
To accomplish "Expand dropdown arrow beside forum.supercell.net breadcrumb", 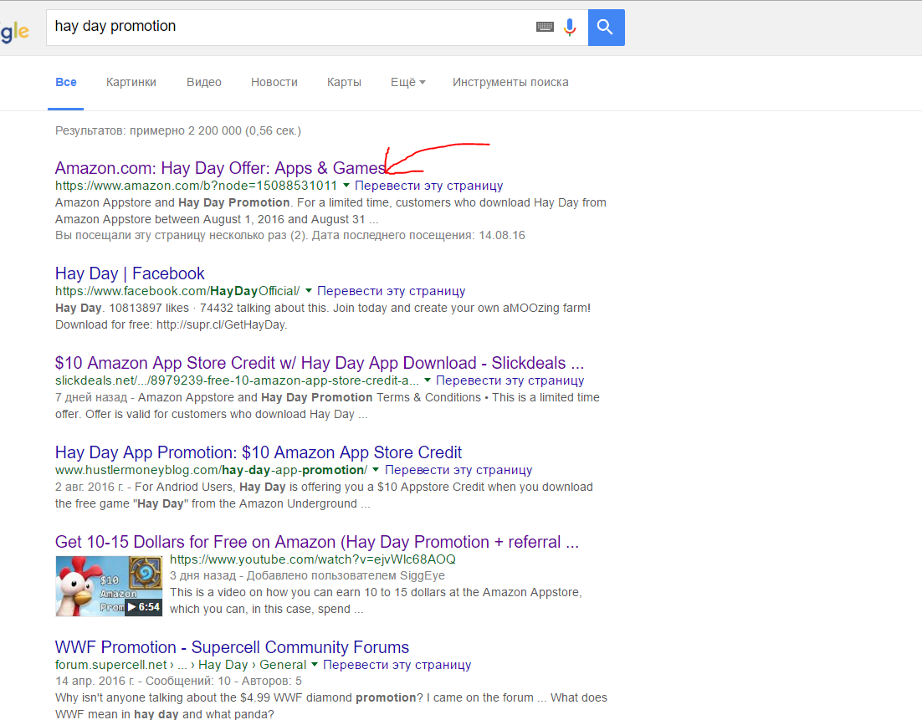I will pyautogui.click(x=315, y=664).
